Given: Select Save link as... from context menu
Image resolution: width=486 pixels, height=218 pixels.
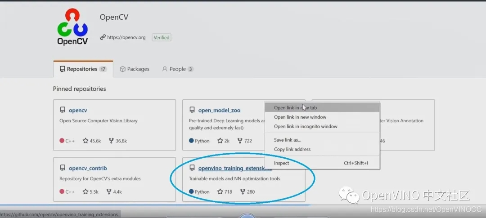Looking at the screenshot, I should click(x=322, y=140).
